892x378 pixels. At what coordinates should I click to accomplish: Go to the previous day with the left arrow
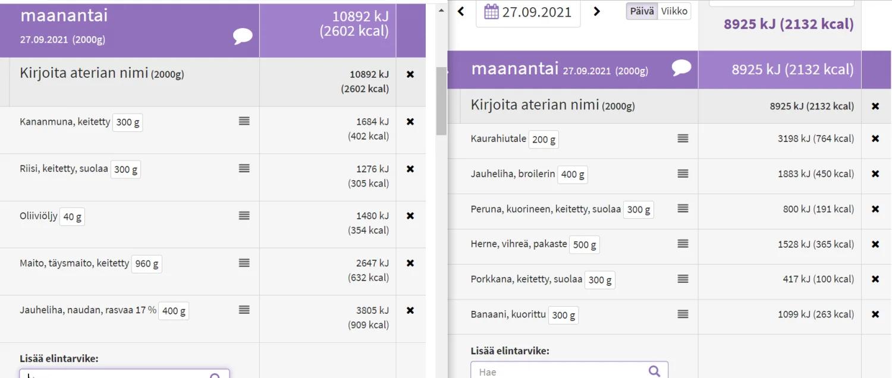461,11
